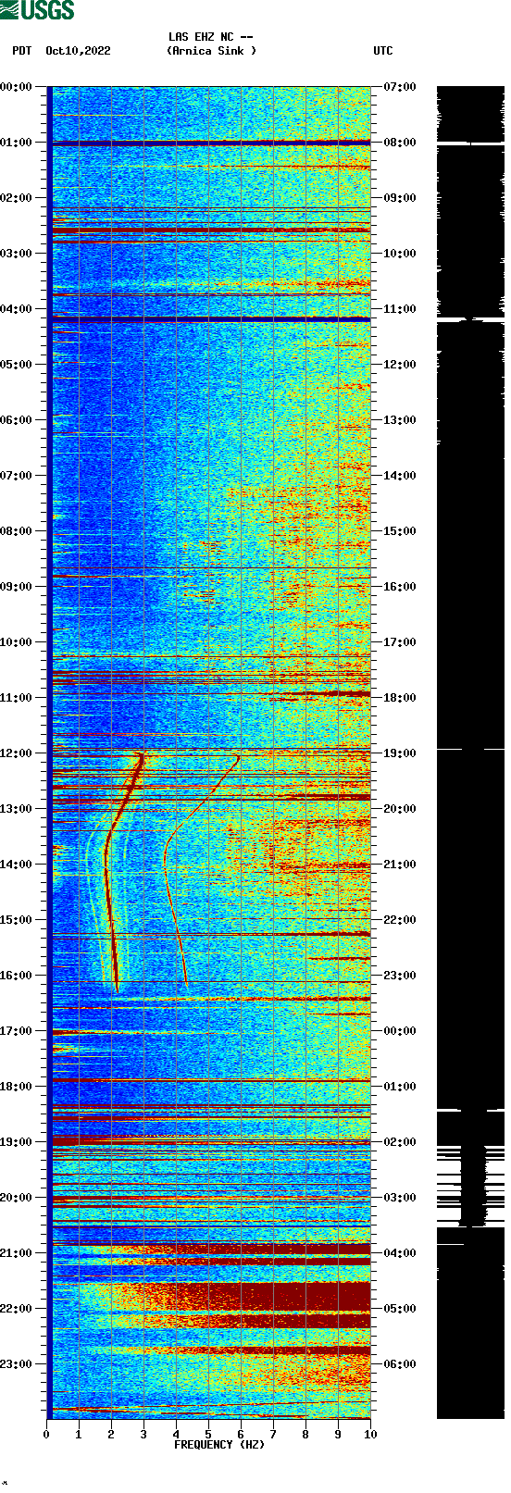This screenshot has height=1493, width=511.
Task: Click the white gap in seismogram panel near 08:00 UTC
Action: click(470, 143)
